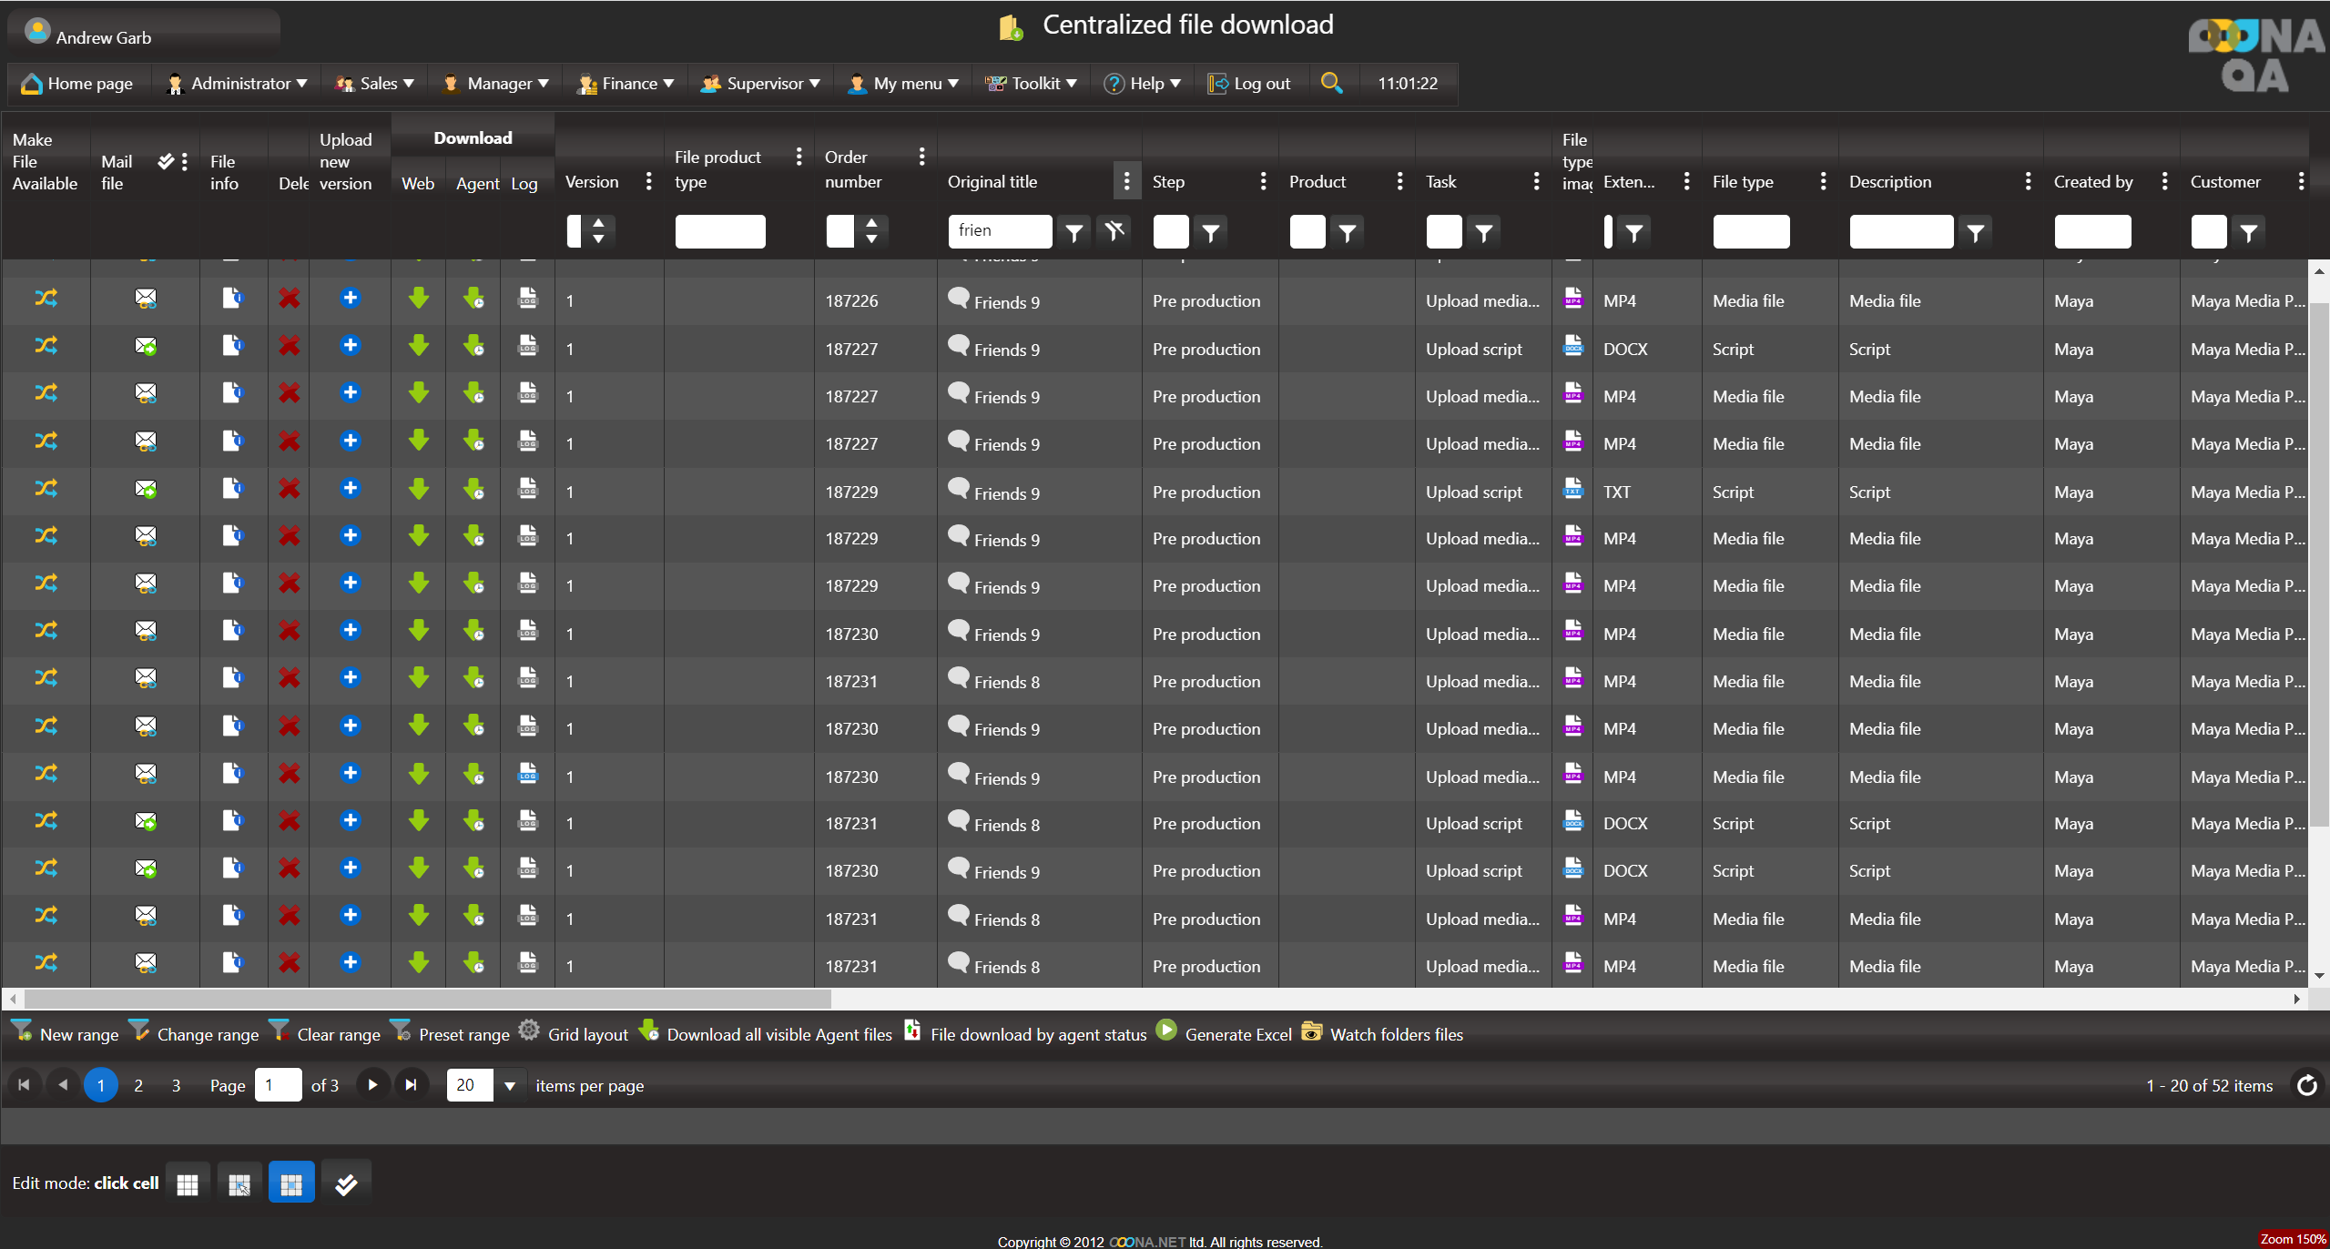Open log icon for TXT script row
This screenshot has height=1249, width=2330.
click(528, 490)
